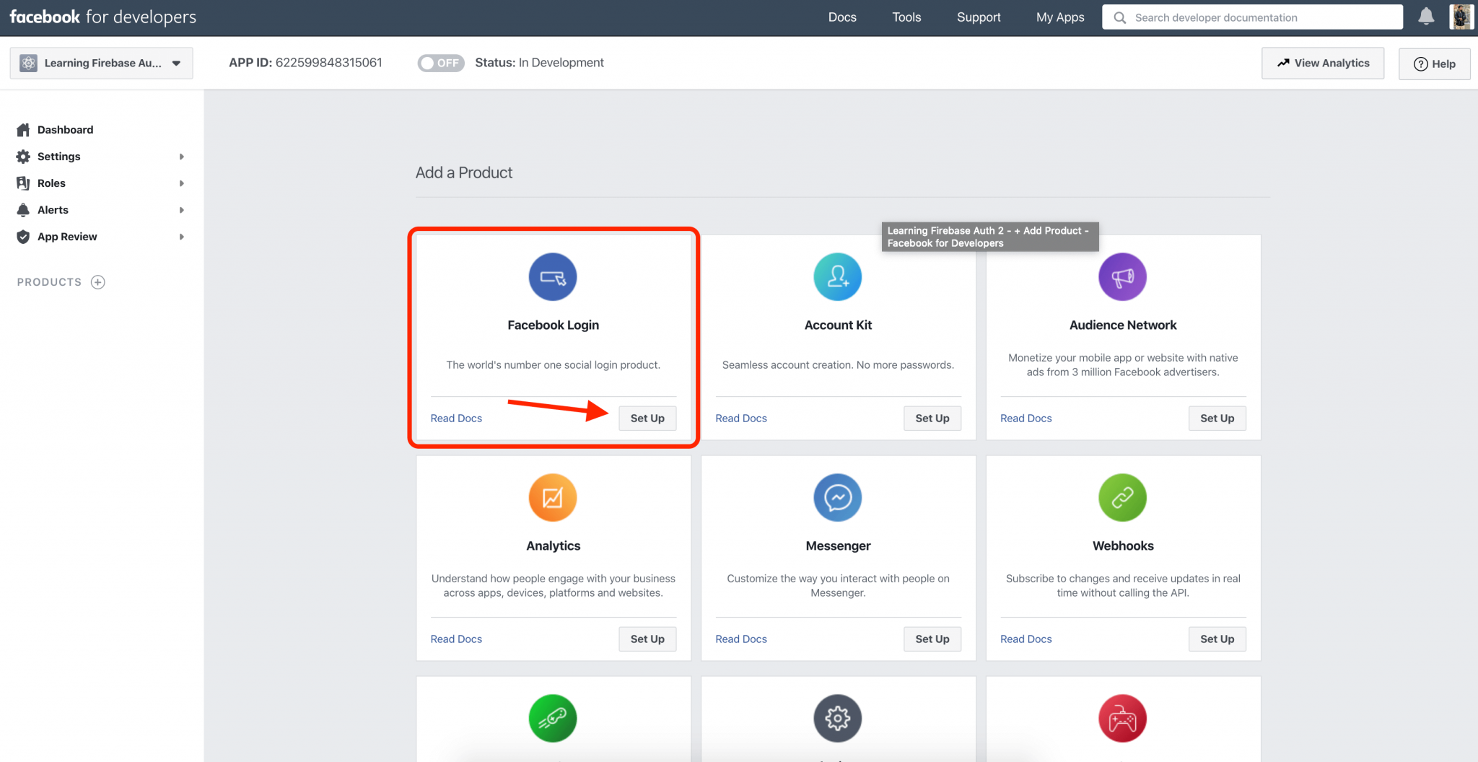Go to Dashboard in the sidebar
The image size is (1478, 762).
pyautogui.click(x=65, y=130)
